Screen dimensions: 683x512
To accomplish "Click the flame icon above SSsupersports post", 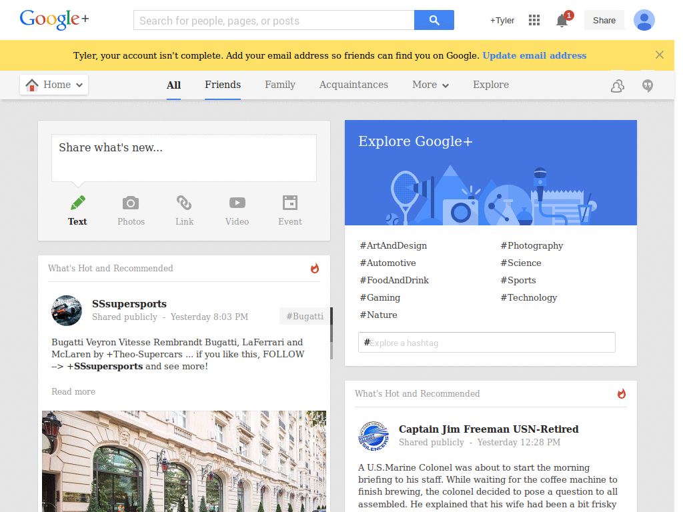I will (x=315, y=268).
